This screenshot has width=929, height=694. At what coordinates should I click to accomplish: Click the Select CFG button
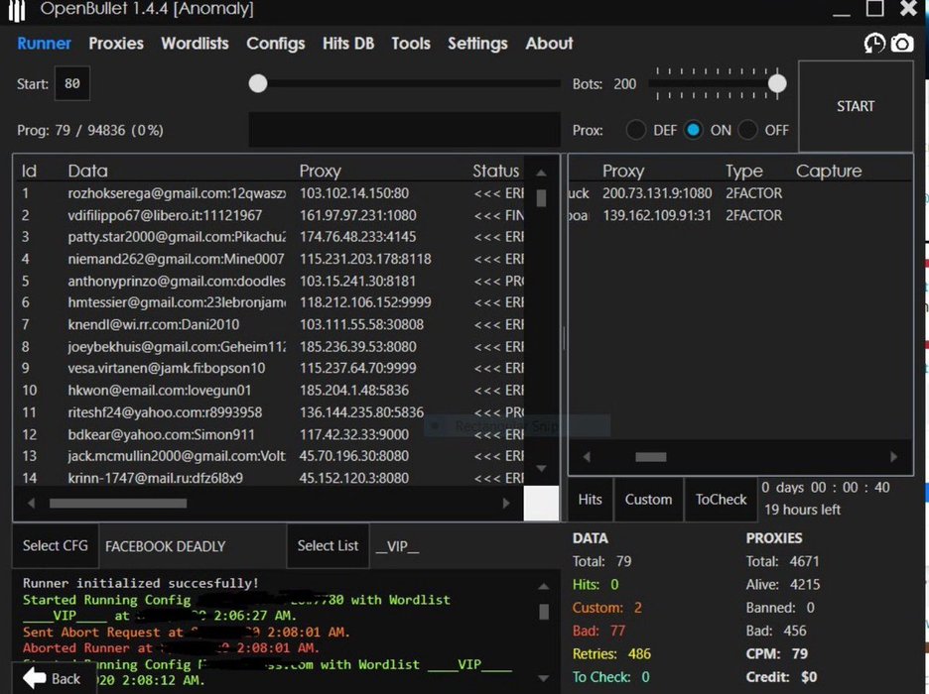(x=56, y=545)
